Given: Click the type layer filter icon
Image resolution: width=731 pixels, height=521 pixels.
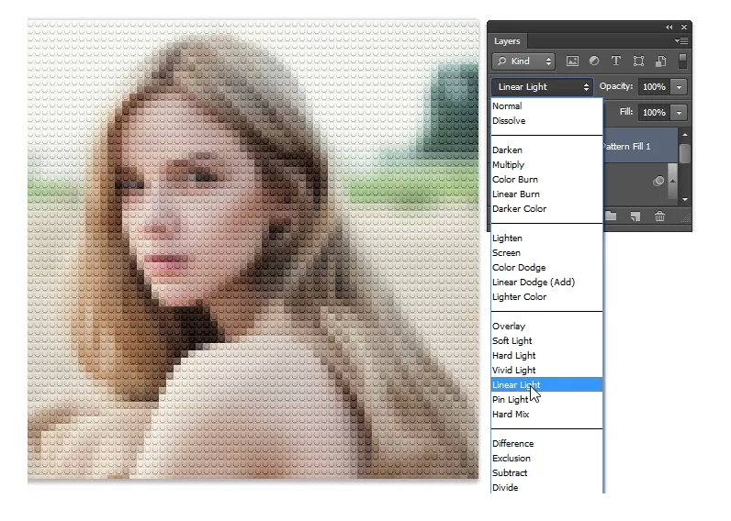Looking at the screenshot, I should coord(615,61).
